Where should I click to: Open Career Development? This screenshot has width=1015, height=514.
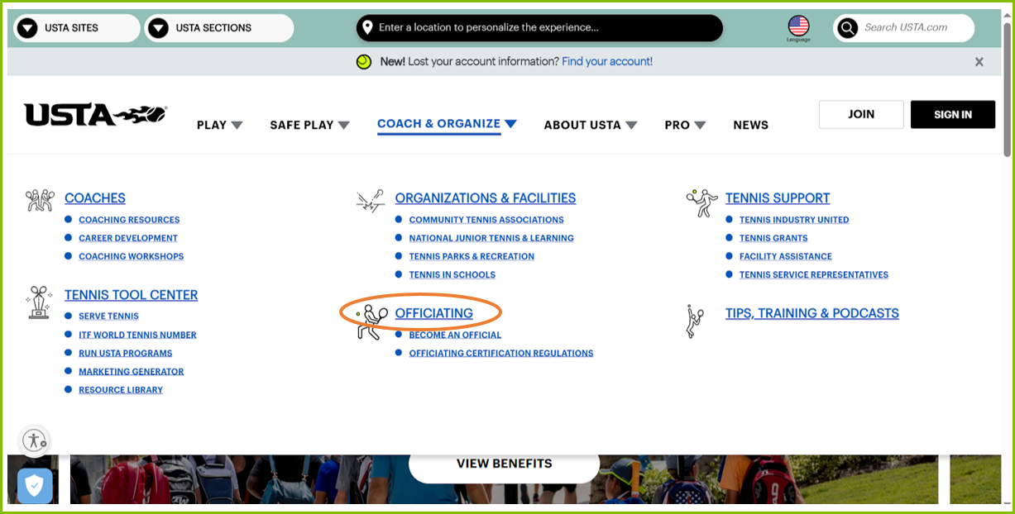[128, 238]
